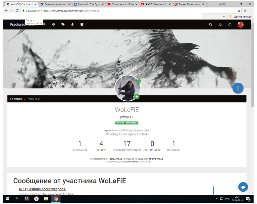Viewport: 257px width, 204px height.
Task: Switch to the ARK: Манифест YouTube tab
Action: [x=156, y=4]
